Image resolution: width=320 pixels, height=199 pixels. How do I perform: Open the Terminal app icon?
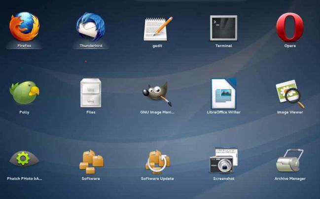[224, 28]
